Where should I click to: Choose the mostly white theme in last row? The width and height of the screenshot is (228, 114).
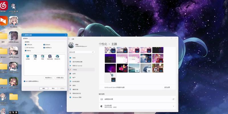110,78
